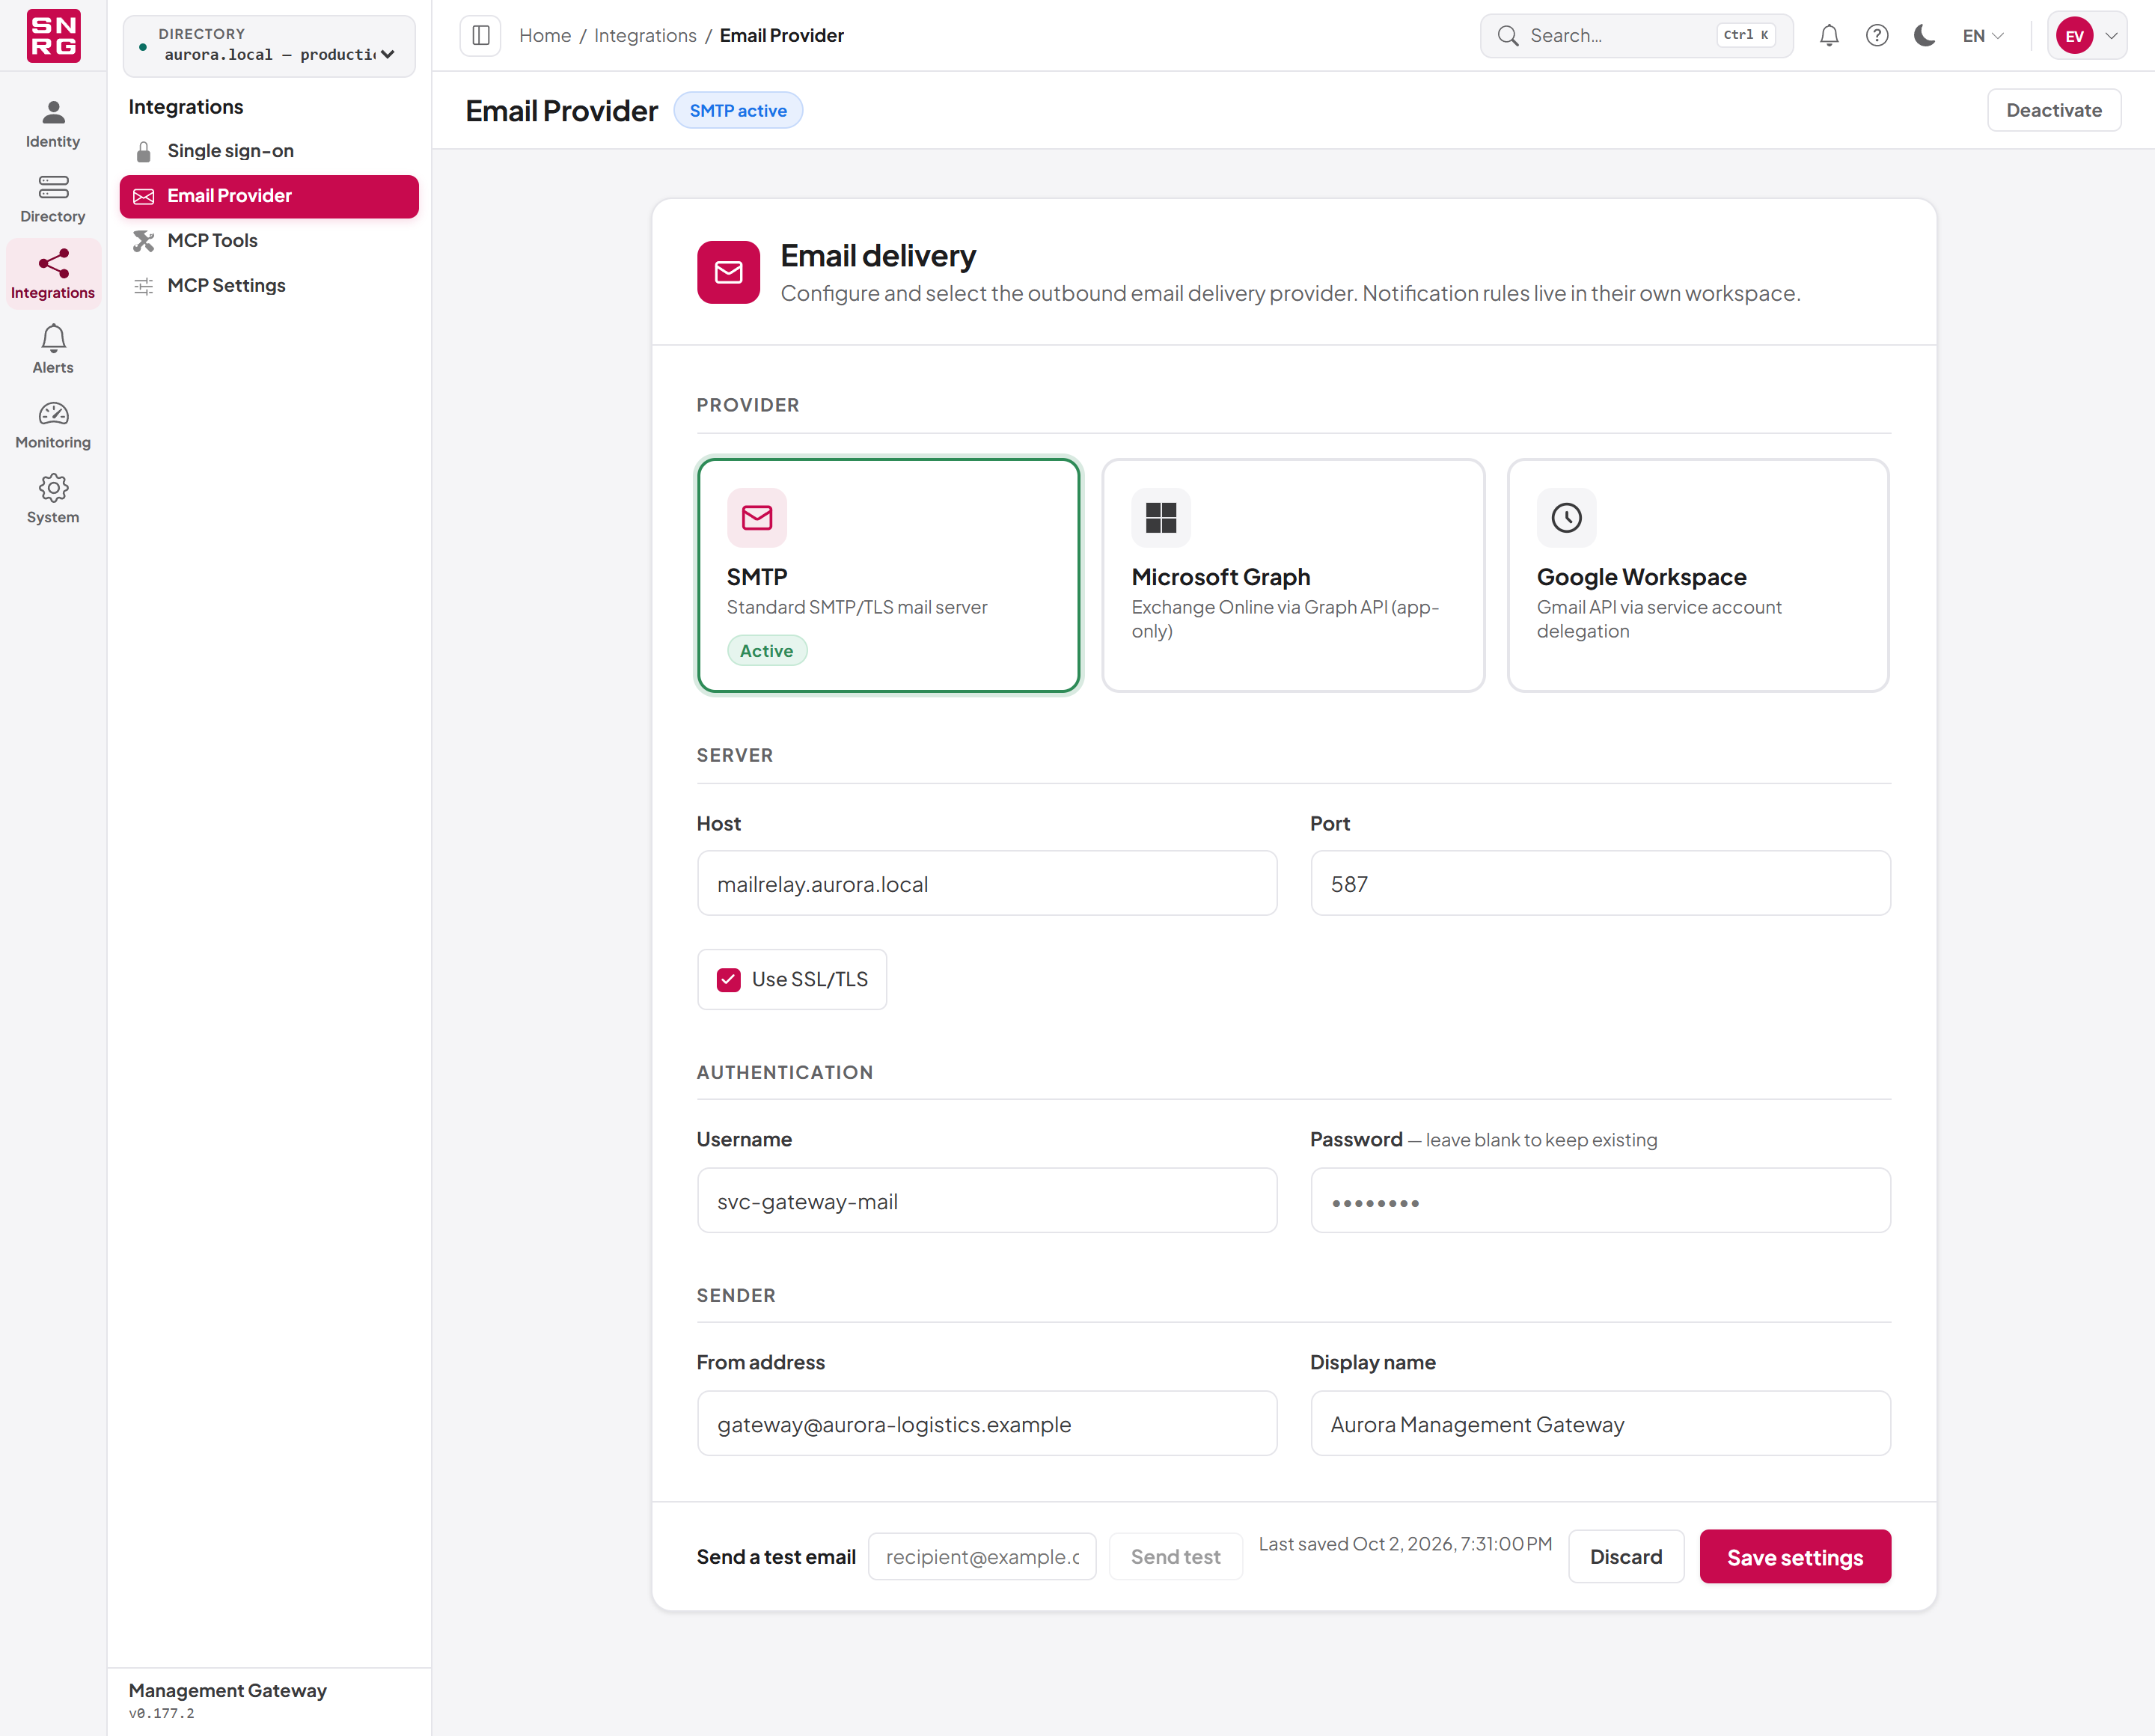
Task: Toggle the Use SSL/TLS checkbox
Action: click(x=728, y=980)
